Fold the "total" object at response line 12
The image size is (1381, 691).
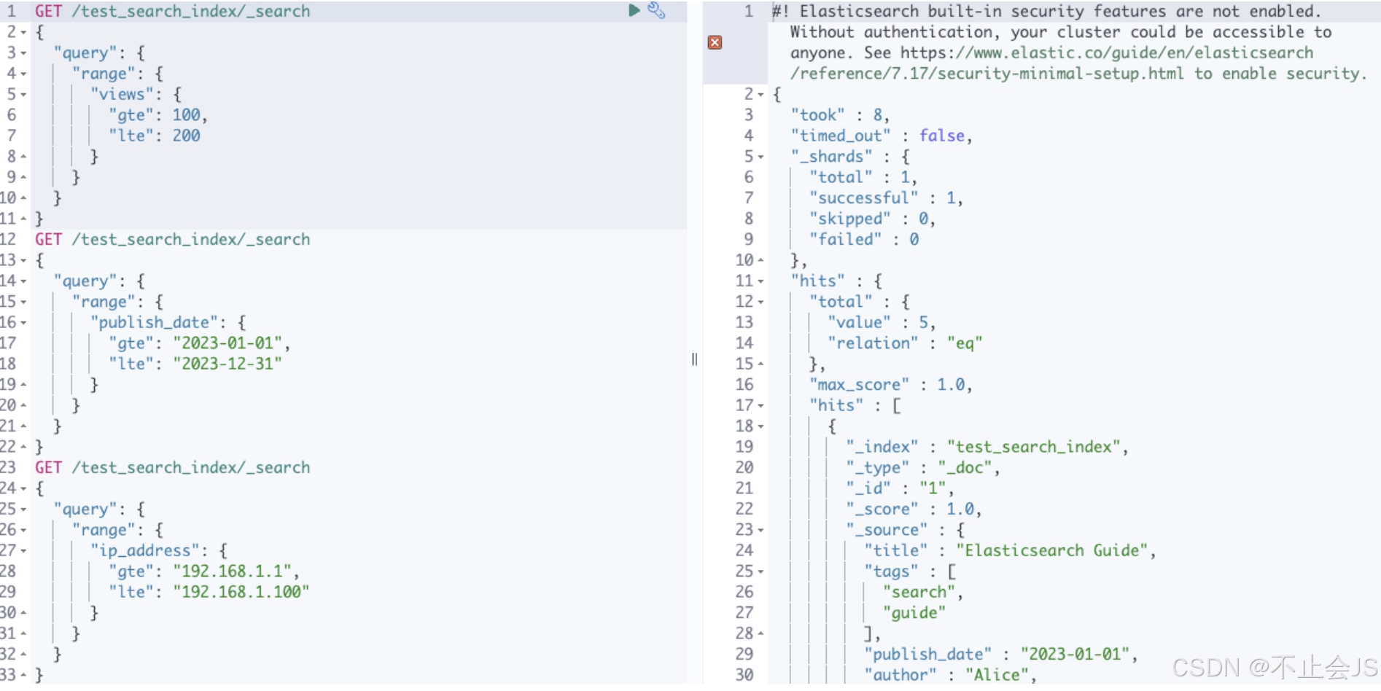(x=761, y=302)
